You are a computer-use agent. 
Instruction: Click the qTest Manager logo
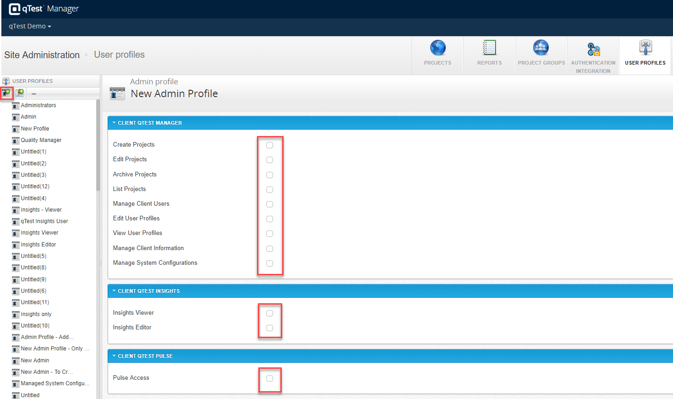[x=44, y=9]
